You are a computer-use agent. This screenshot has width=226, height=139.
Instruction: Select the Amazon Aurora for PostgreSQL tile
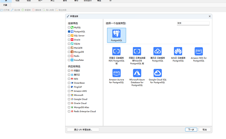[117, 76]
